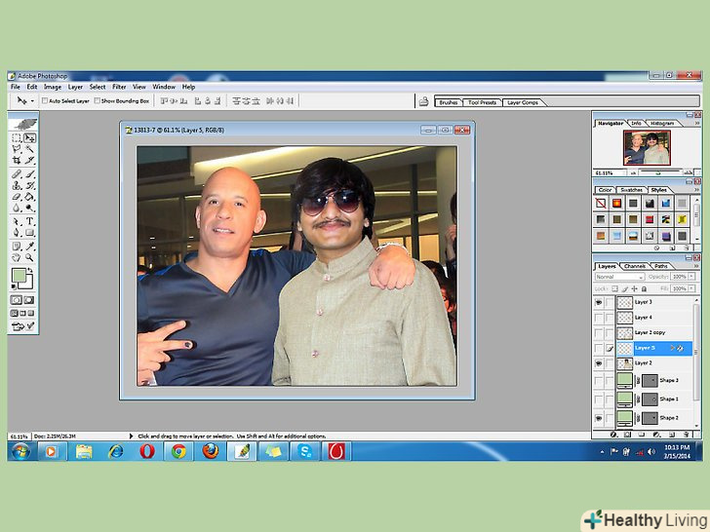Switch to the Channels tab
Image resolution: width=710 pixels, height=532 pixels.
coord(634,265)
